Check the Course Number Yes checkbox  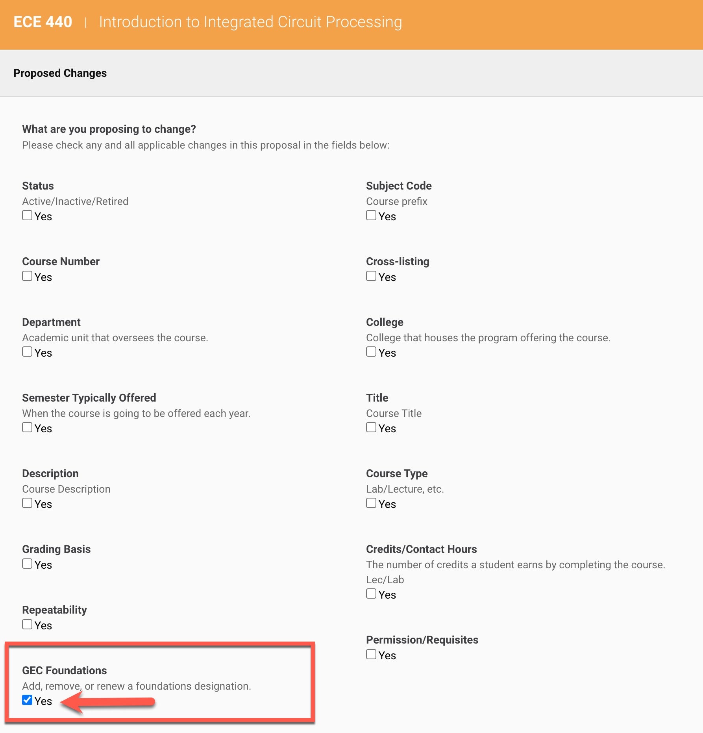27,276
